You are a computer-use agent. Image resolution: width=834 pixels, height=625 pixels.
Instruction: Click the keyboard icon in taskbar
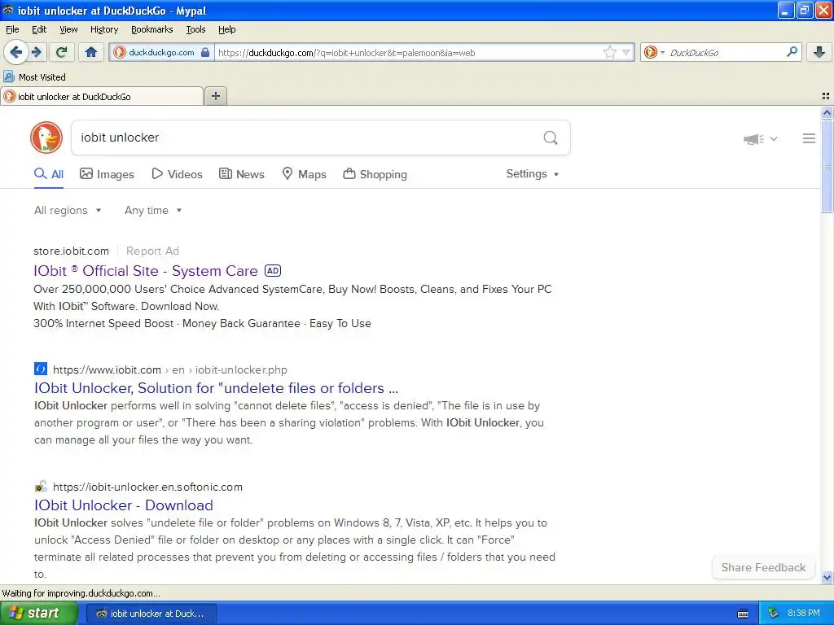point(743,614)
